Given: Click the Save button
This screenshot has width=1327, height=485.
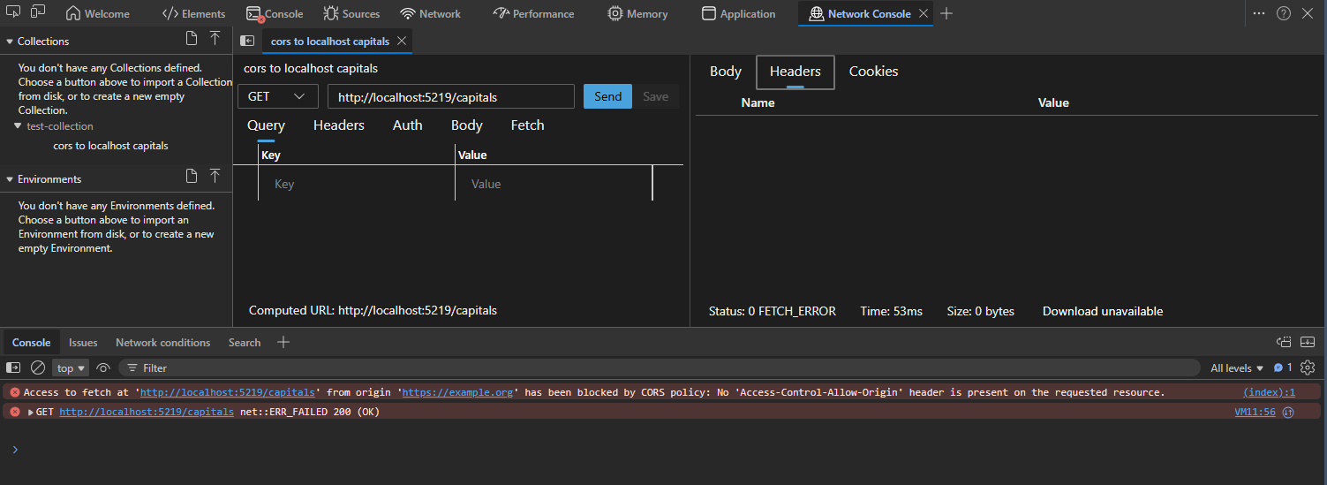Looking at the screenshot, I should (x=655, y=96).
